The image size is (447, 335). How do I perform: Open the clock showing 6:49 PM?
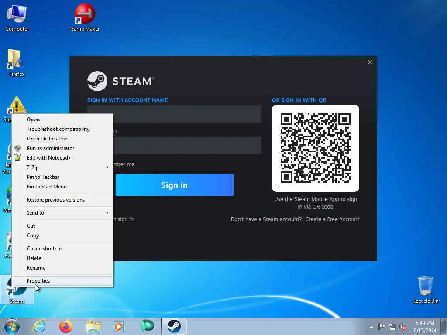tap(425, 327)
